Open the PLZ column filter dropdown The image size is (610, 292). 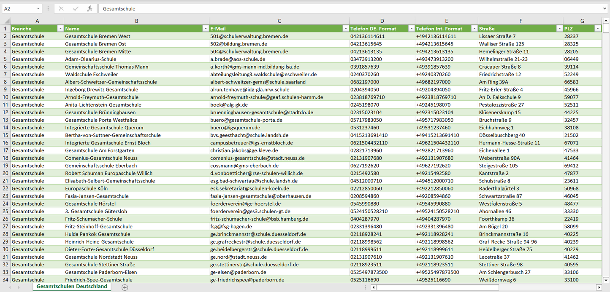pos(597,29)
